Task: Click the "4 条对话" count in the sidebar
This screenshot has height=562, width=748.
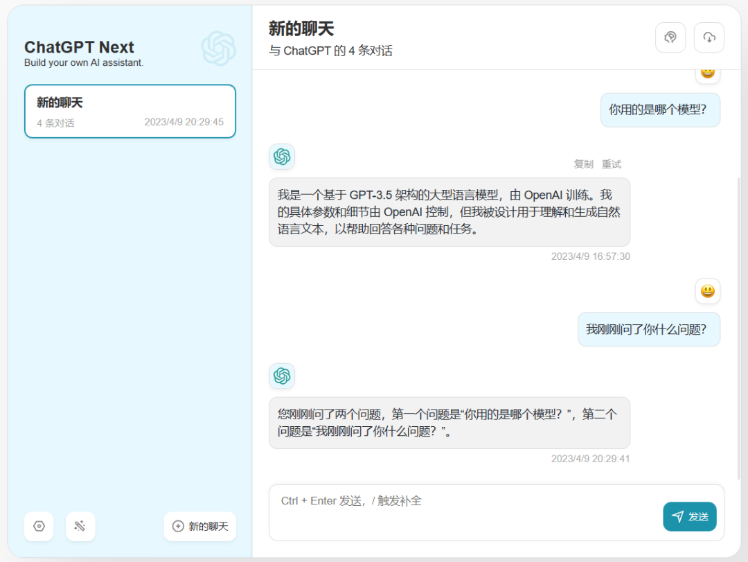Action: click(56, 123)
